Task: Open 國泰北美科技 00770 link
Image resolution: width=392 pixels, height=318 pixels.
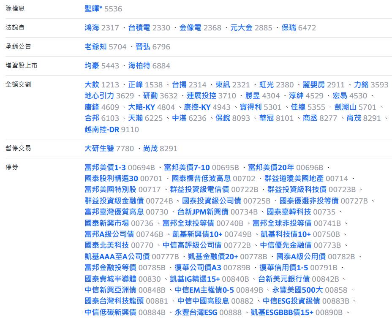Action: (119, 245)
